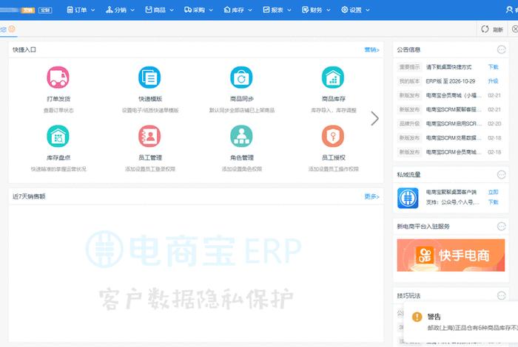Open more options of 新电商平台入驻服务 panel

pyautogui.click(x=502, y=227)
